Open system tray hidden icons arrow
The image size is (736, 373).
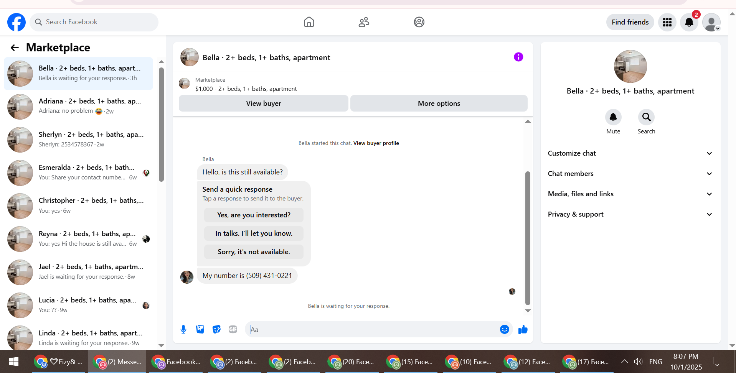(x=625, y=361)
